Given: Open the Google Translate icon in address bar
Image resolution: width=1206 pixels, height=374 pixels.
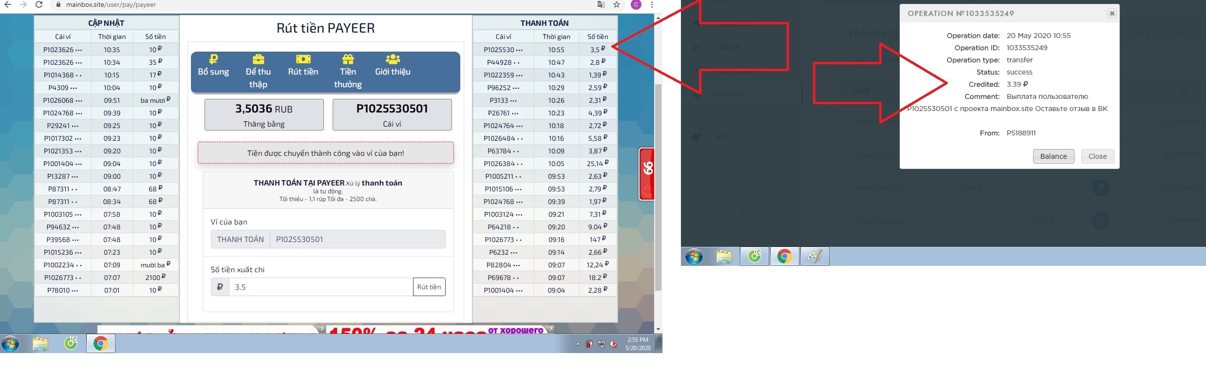Looking at the screenshot, I should [x=601, y=4].
